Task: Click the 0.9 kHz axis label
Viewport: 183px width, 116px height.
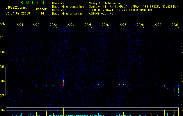Action: (2, 67)
